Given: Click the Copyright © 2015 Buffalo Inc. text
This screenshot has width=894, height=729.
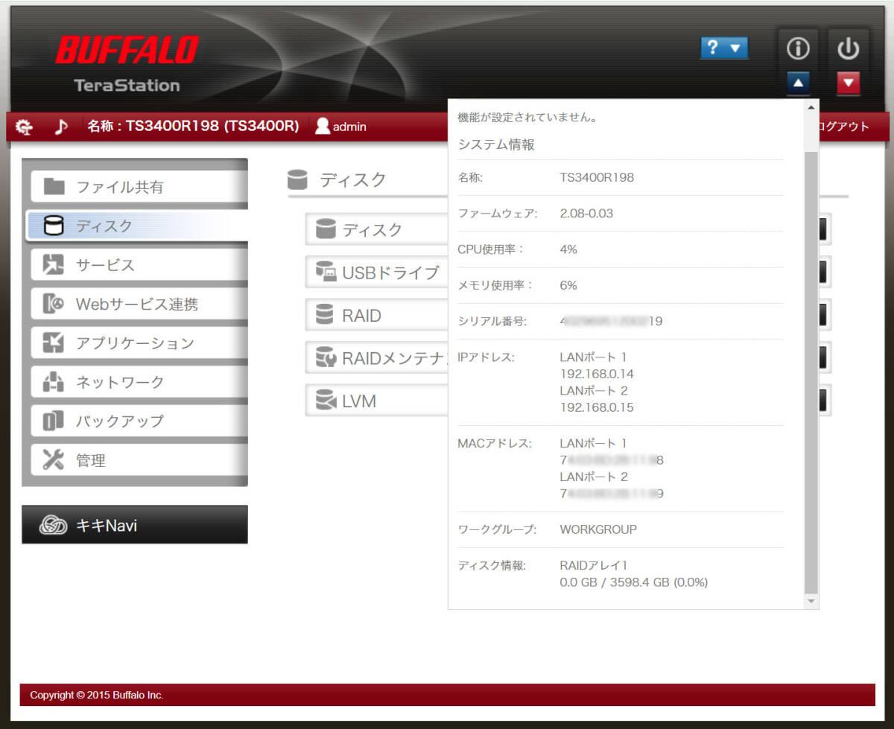Looking at the screenshot, I should pos(96,695).
